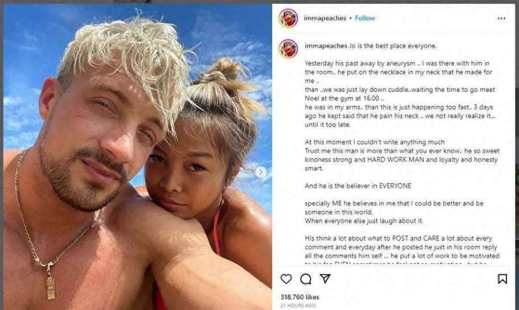
Task: Open immapeaches username in the caption
Action: 326,46
